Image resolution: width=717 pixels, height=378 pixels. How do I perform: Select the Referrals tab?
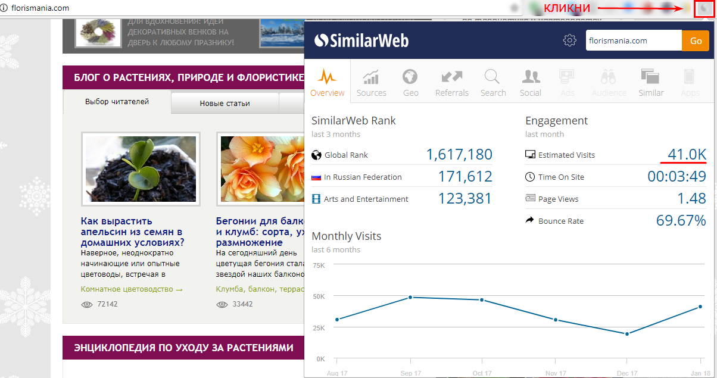pyautogui.click(x=452, y=82)
